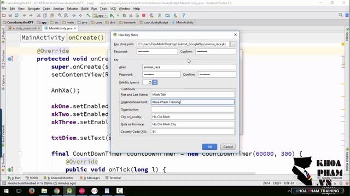Click the Organizational Unit field

(x=192, y=102)
